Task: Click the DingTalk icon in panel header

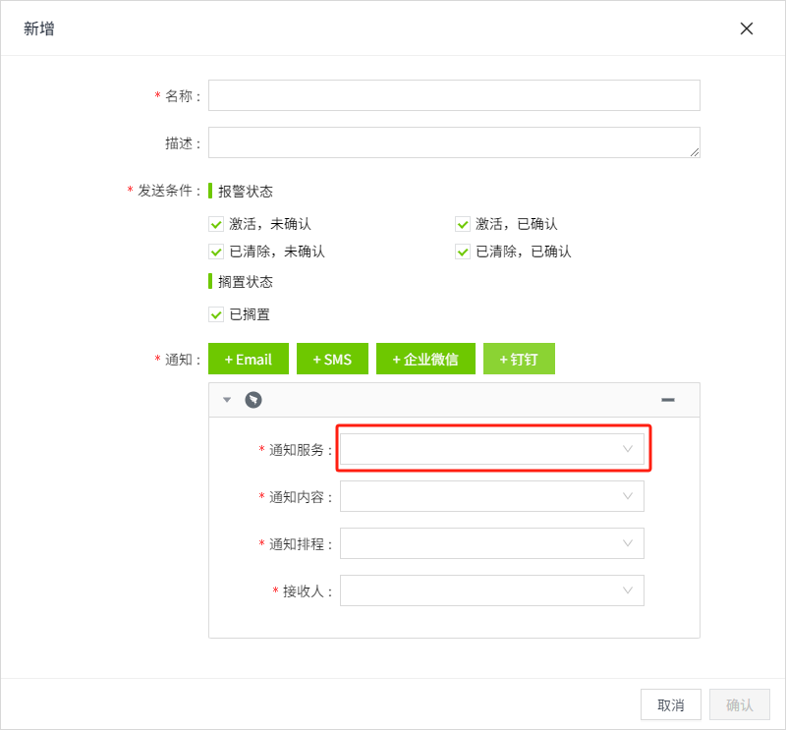Action: click(x=253, y=400)
